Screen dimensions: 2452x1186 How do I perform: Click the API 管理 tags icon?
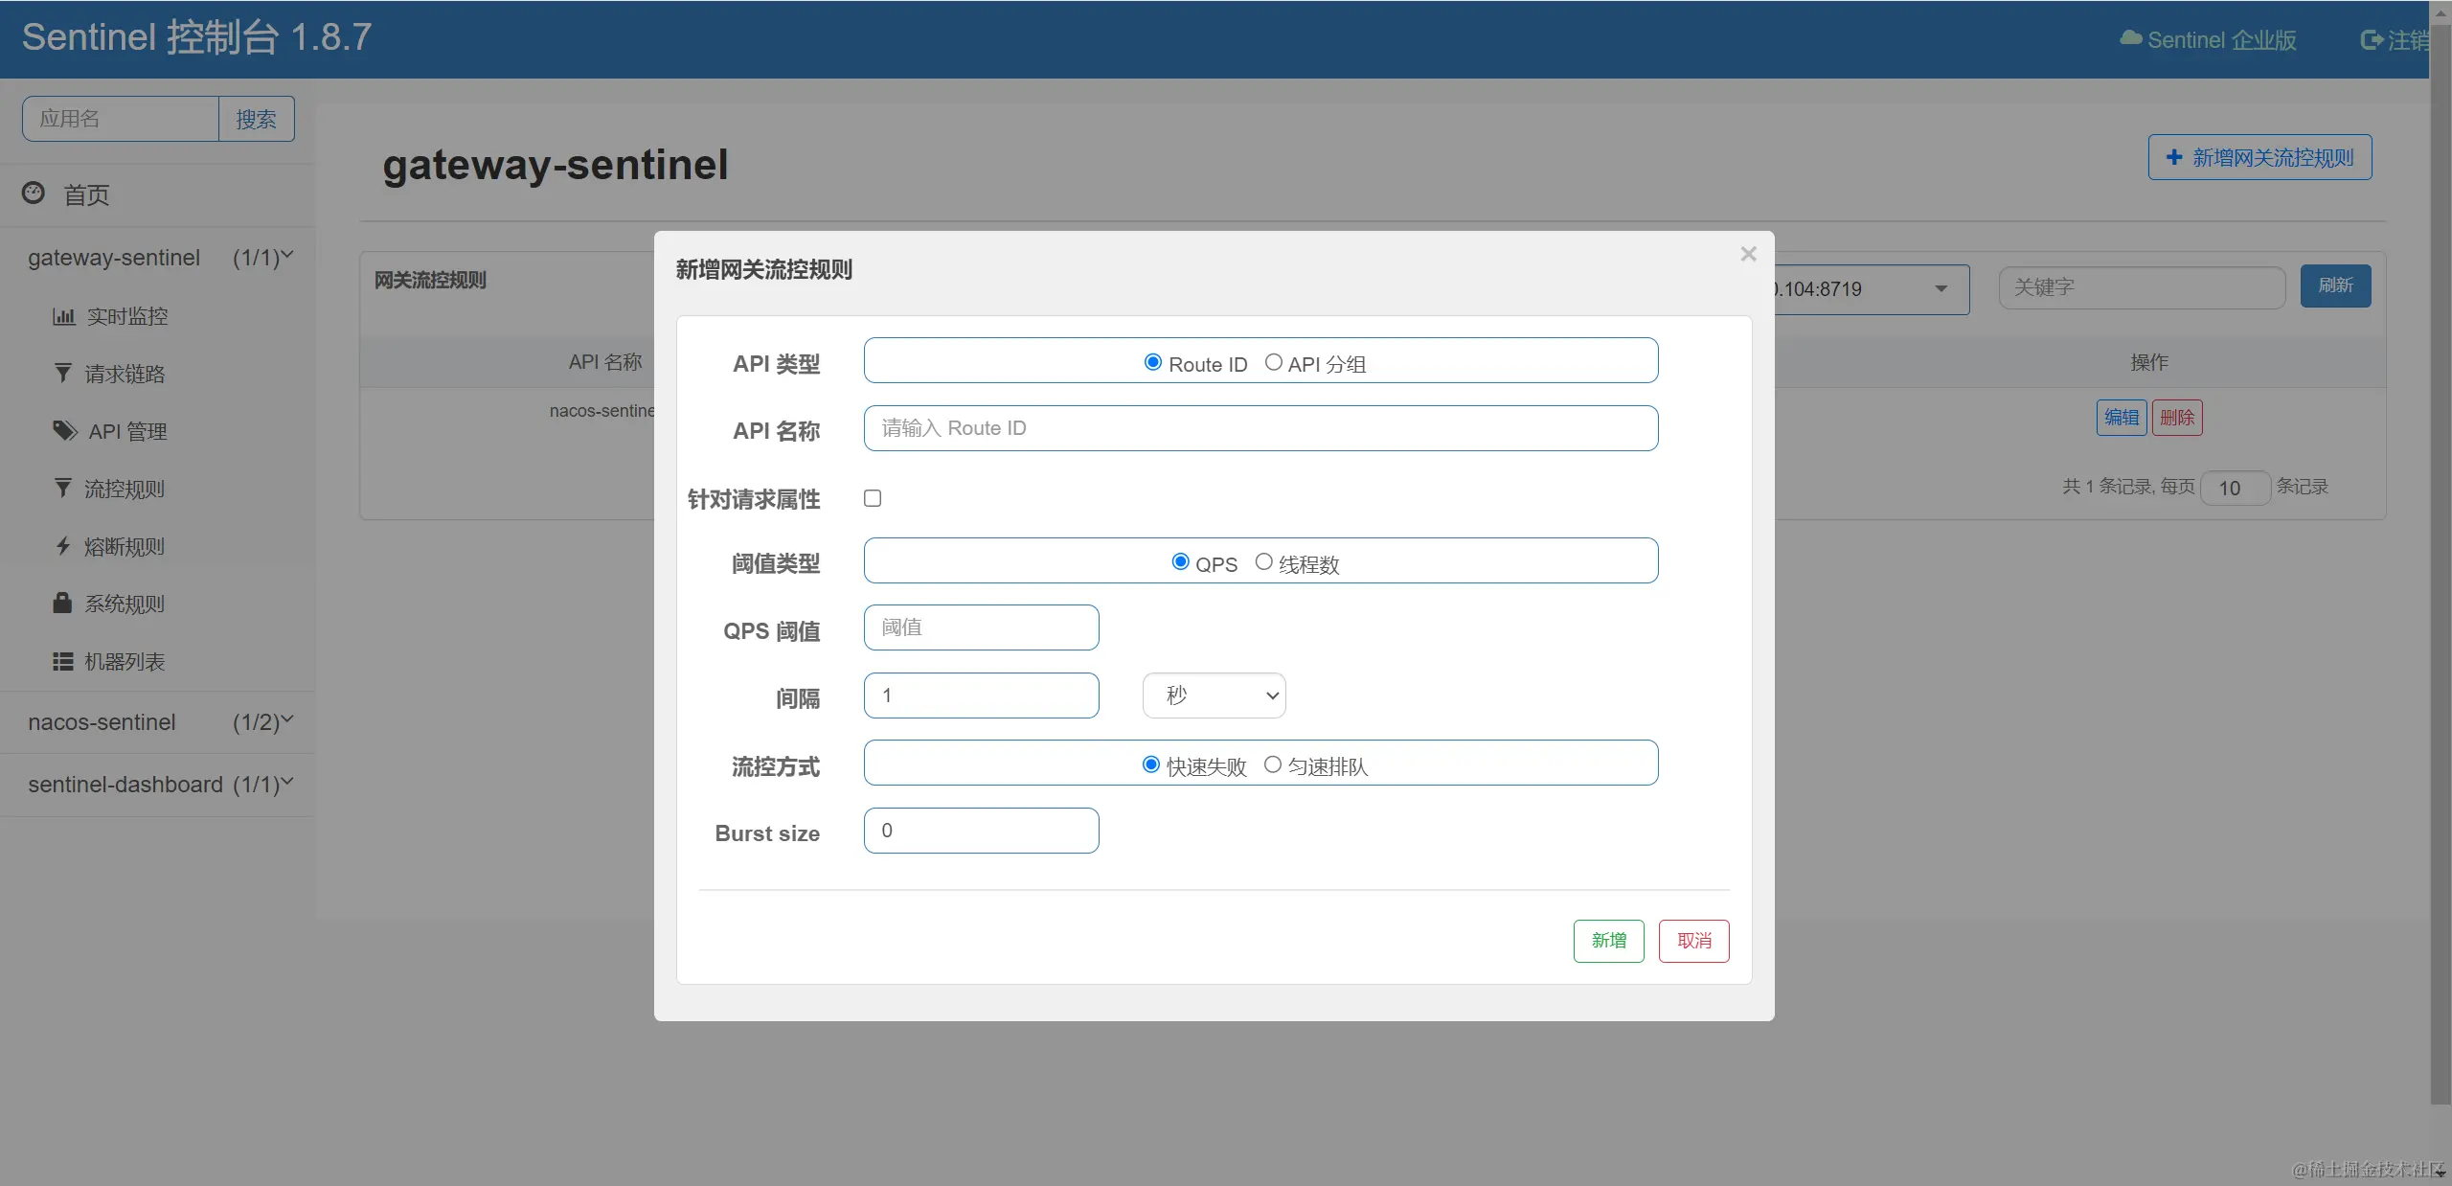click(x=64, y=430)
